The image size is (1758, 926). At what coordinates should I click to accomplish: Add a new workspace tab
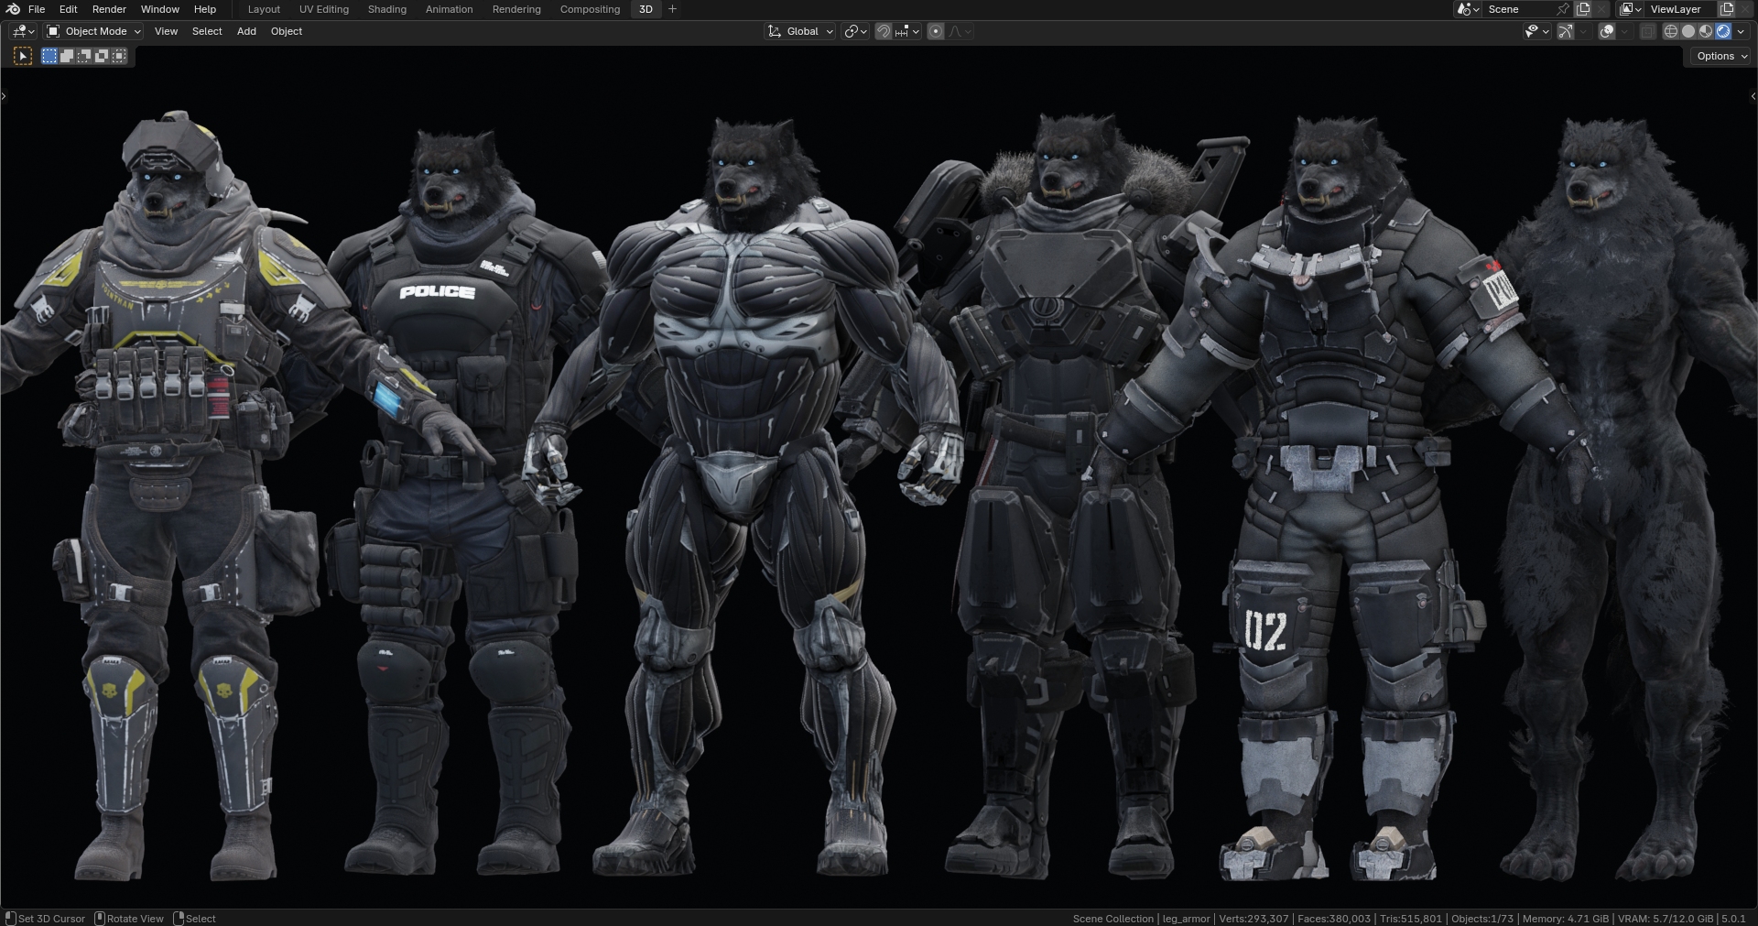672,9
